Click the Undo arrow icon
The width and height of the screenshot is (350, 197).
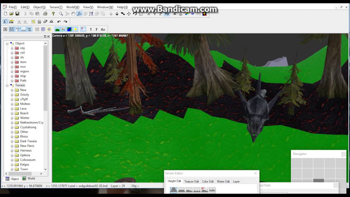pos(59,22)
